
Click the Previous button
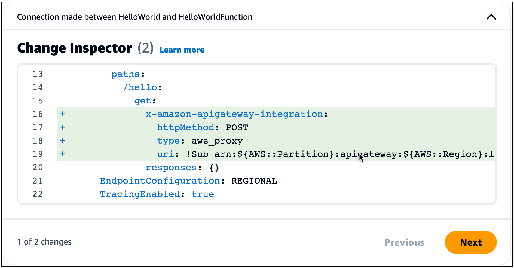404,242
